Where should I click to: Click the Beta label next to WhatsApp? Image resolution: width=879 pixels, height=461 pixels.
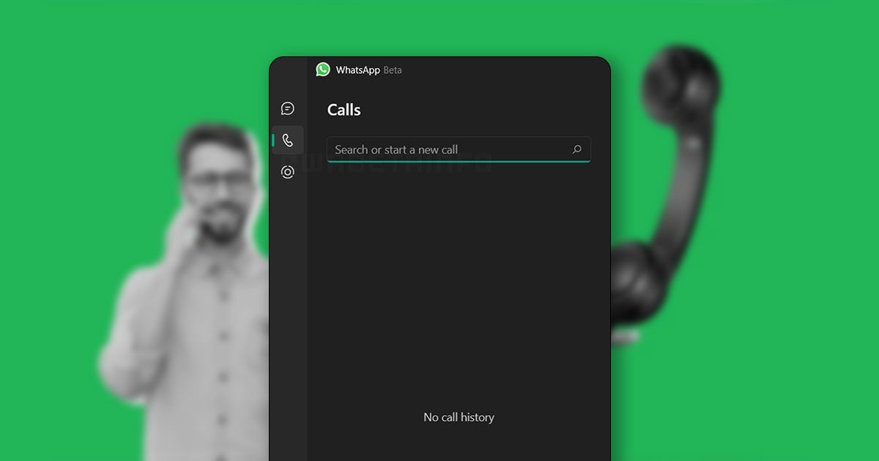pyautogui.click(x=393, y=70)
